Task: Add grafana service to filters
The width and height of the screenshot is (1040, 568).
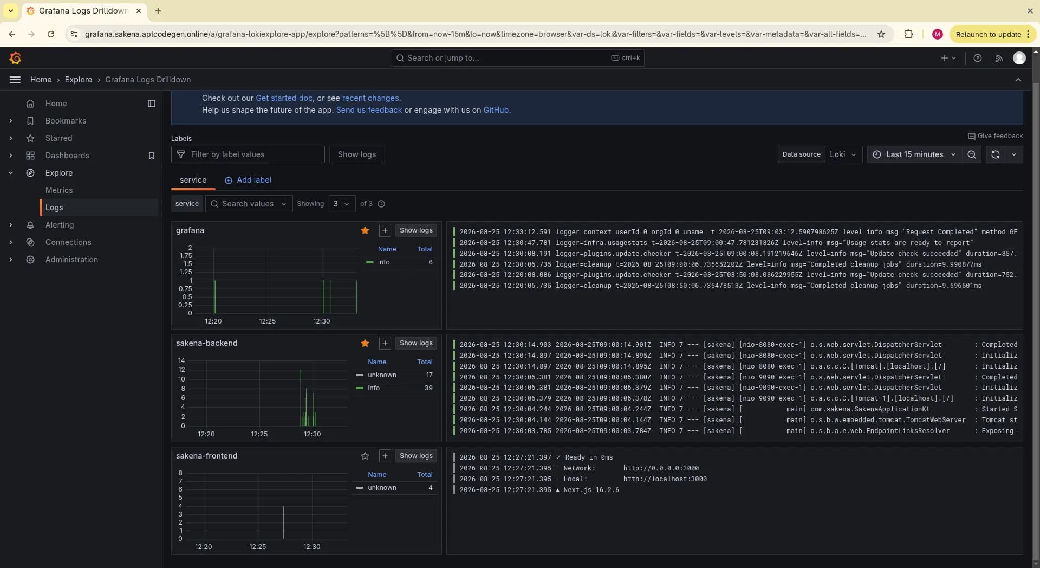Action: coord(385,230)
